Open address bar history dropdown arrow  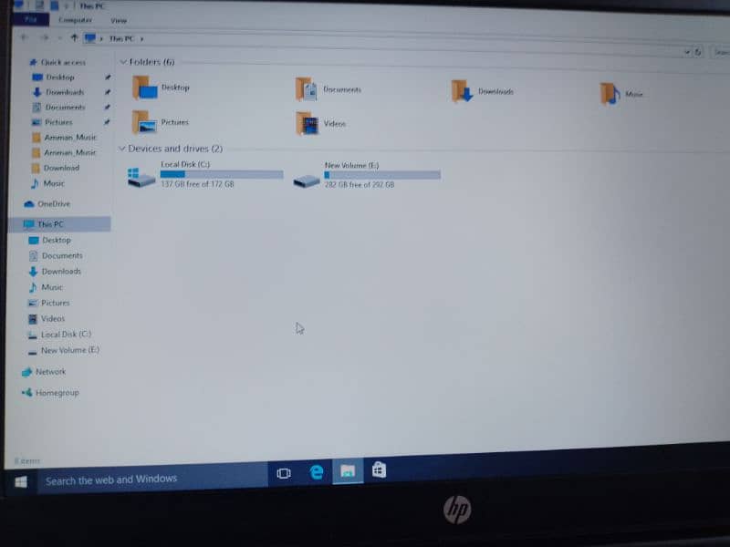tap(686, 52)
